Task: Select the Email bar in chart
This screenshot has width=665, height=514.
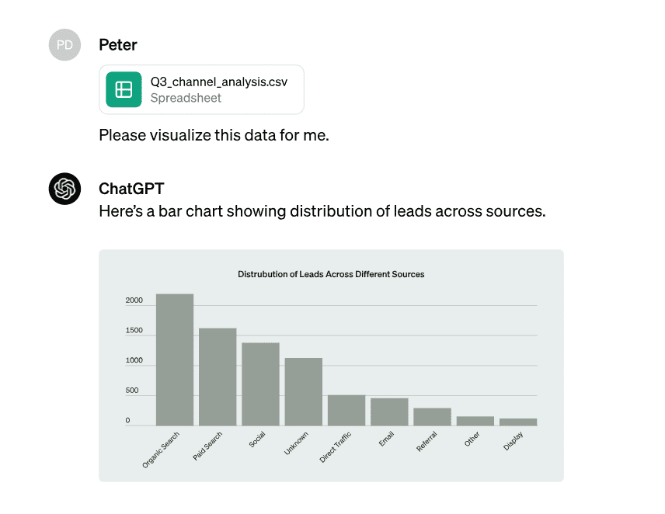Action: [389, 412]
